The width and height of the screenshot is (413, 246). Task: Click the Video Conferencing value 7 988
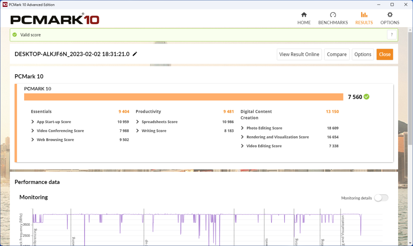pos(124,130)
